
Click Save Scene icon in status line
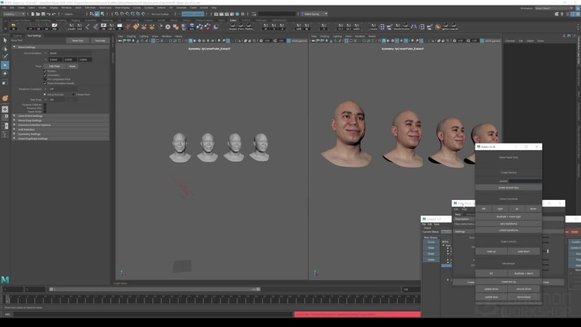coord(43,14)
